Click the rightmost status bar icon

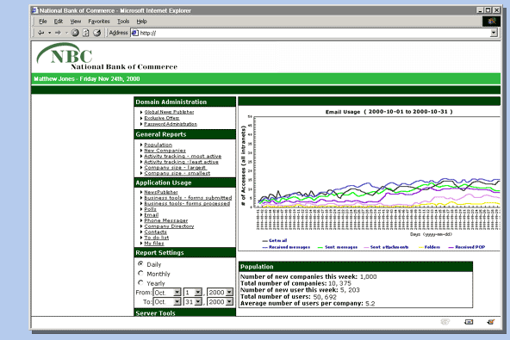[490, 322]
